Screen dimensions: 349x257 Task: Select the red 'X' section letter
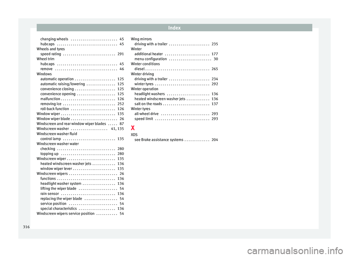[x=133, y=128]
